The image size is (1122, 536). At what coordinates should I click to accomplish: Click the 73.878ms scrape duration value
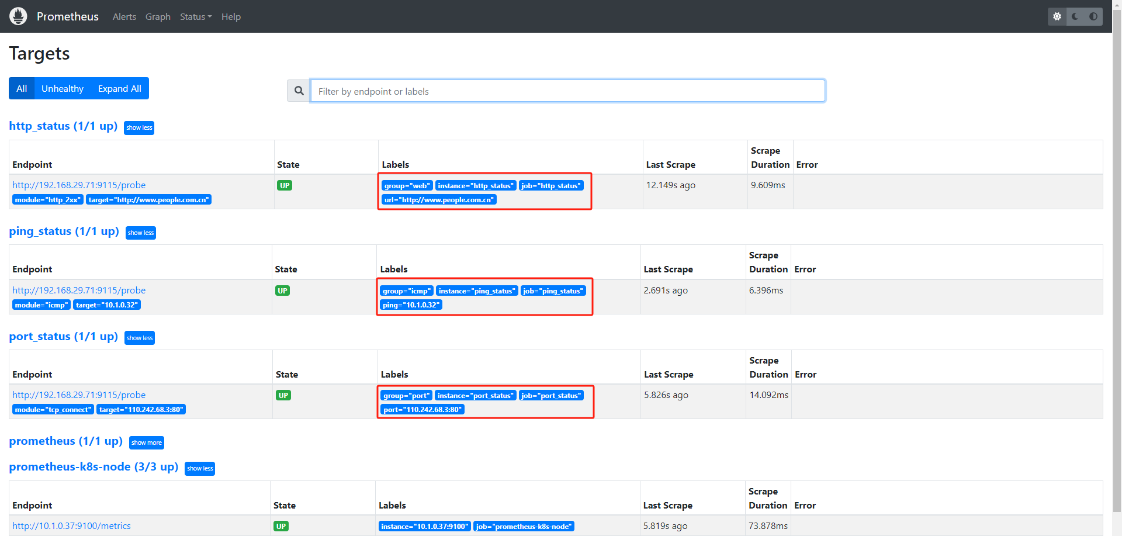click(x=768, y=525)
